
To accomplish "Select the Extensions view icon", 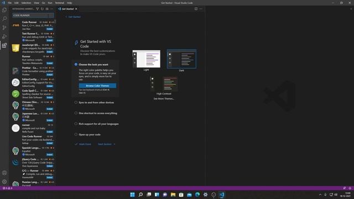I will click(4, 45).
